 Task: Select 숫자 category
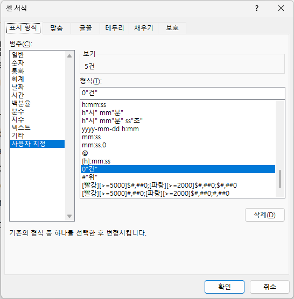37,63
